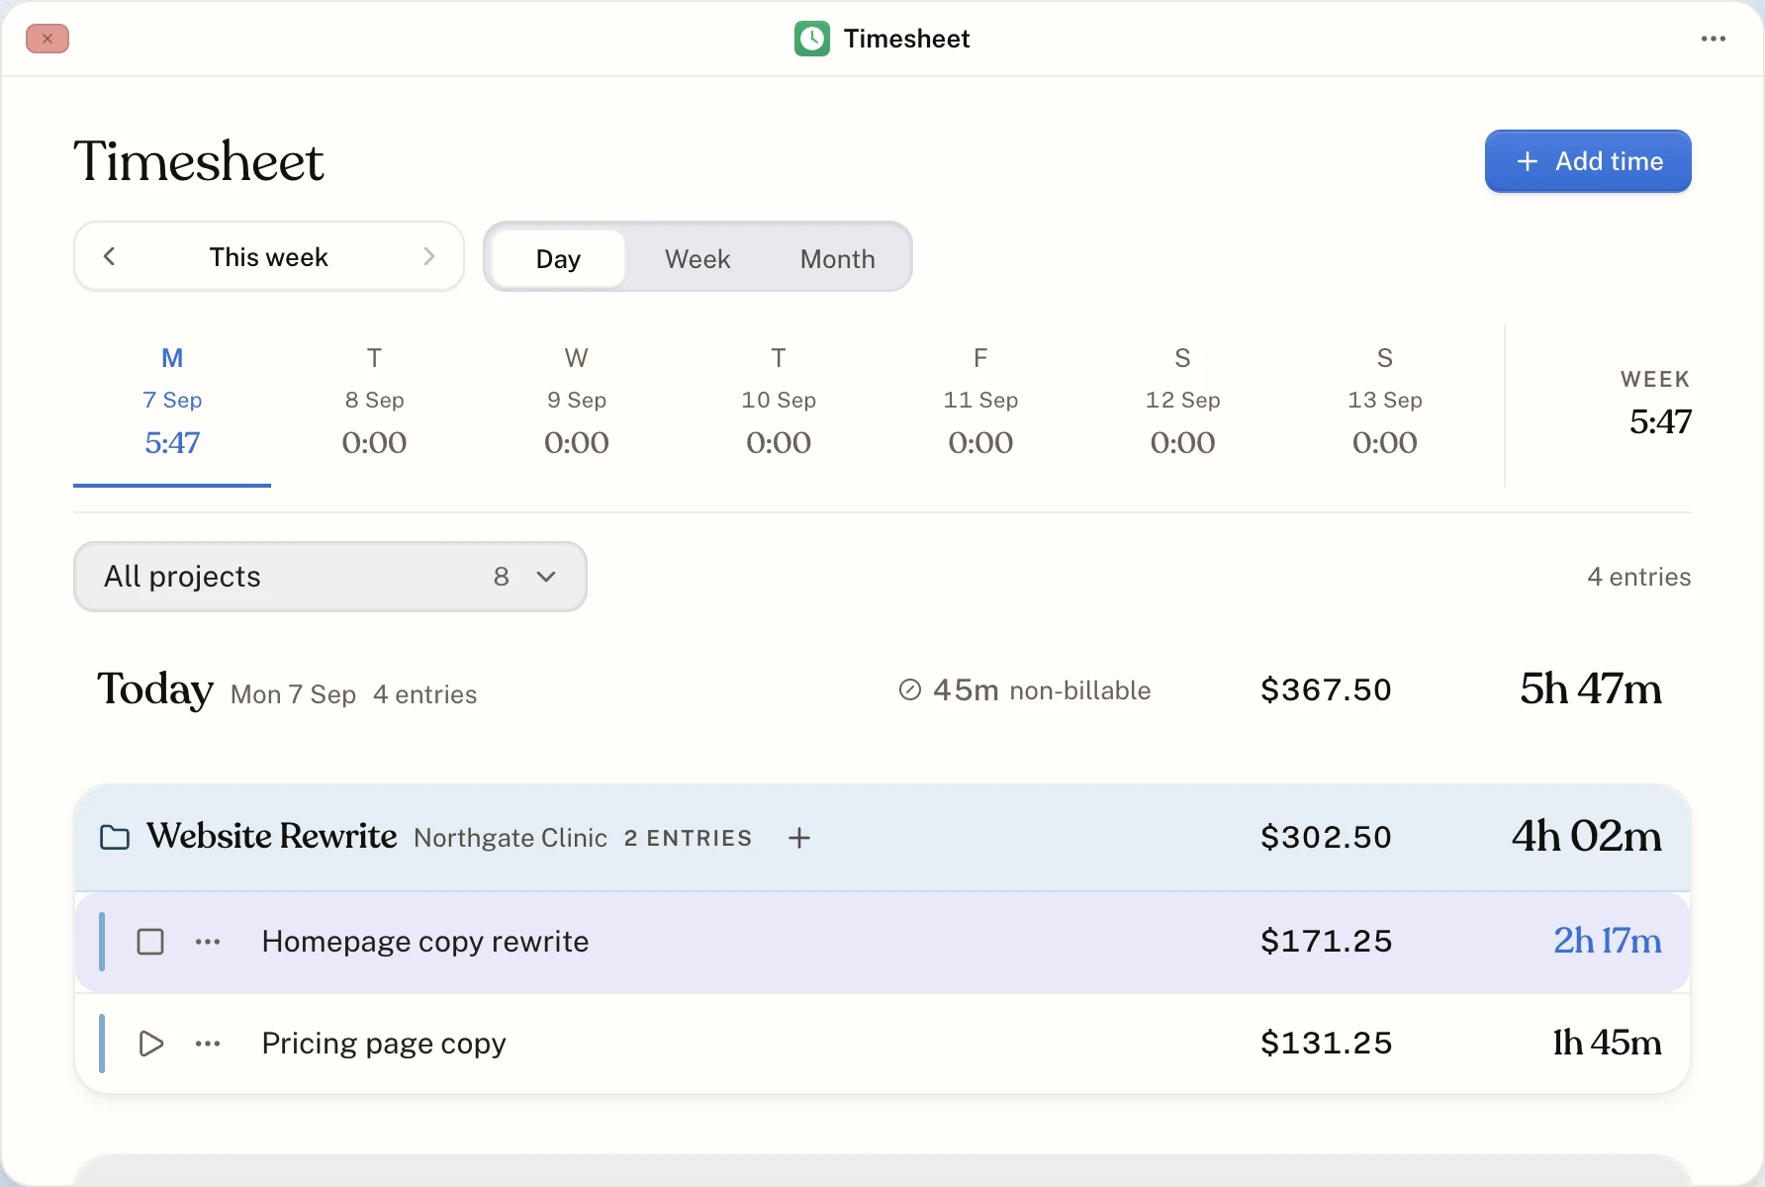Open the All projects dropdown
The width and height of the screenshot is (1765, 1187).
(x=330, y=577)
